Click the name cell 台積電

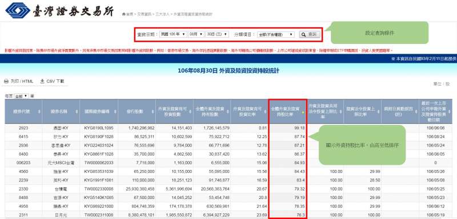click(61, 189)
